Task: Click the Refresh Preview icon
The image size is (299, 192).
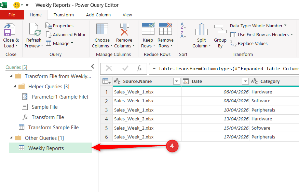Action: click(x=35, y=29)
